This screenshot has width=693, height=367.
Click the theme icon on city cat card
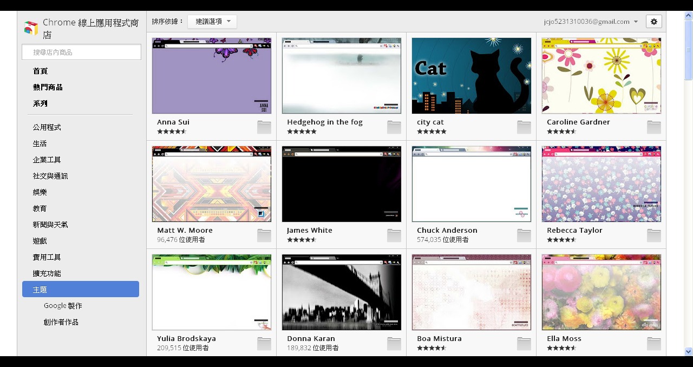524,127
